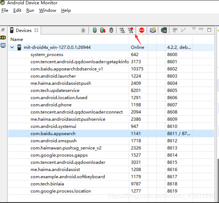Select the system_process entry
This screenshot has height=203, width=219.
[111, 55]
